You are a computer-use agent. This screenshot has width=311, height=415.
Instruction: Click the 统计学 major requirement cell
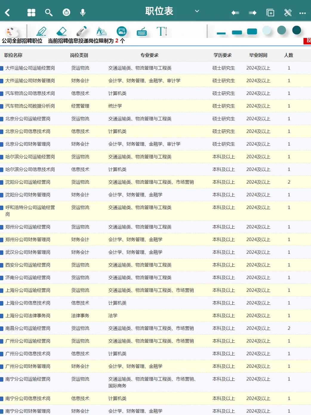pos(115,106)
